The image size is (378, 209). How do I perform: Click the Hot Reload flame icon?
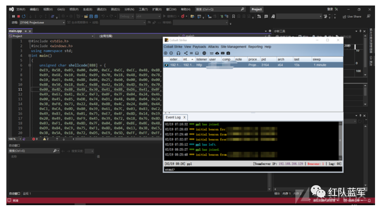(183, 16)
